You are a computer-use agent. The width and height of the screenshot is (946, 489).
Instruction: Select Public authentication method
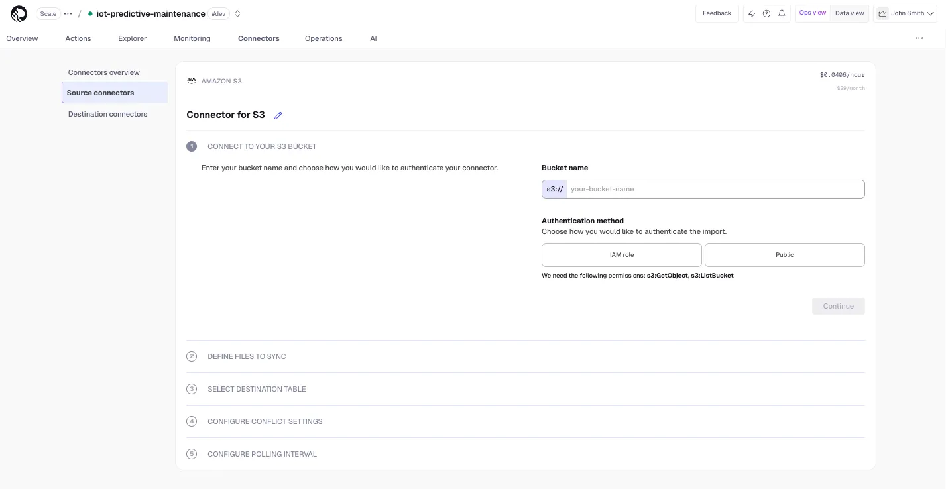click(785, 255)
